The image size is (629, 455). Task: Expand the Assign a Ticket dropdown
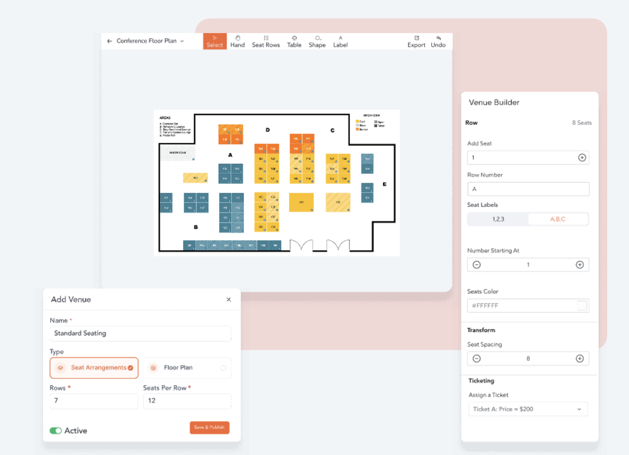[528, 409]
